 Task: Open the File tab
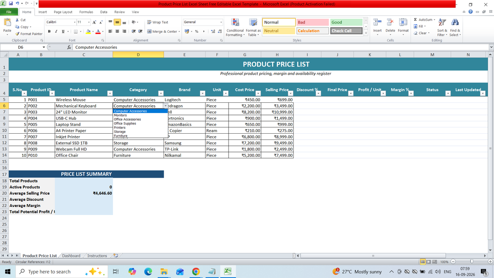(x=9, y=12)
